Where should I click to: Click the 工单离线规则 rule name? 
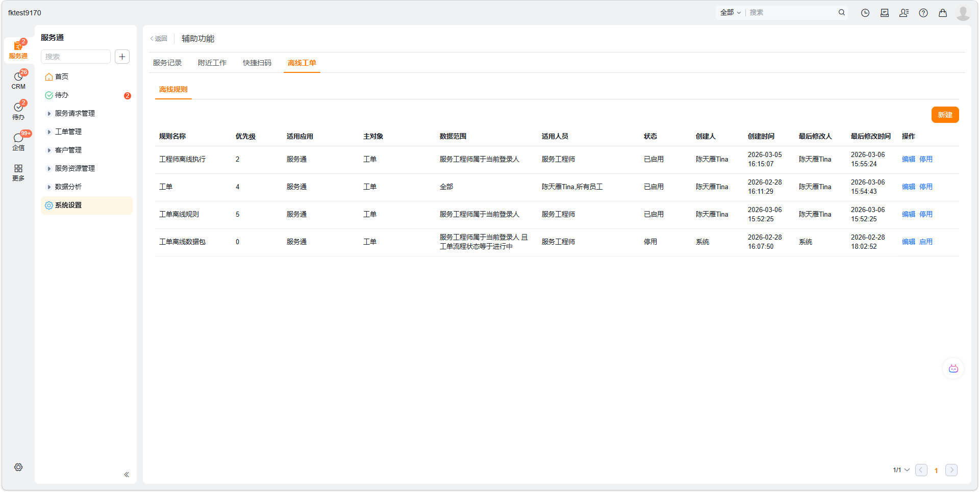click(179, 214)
